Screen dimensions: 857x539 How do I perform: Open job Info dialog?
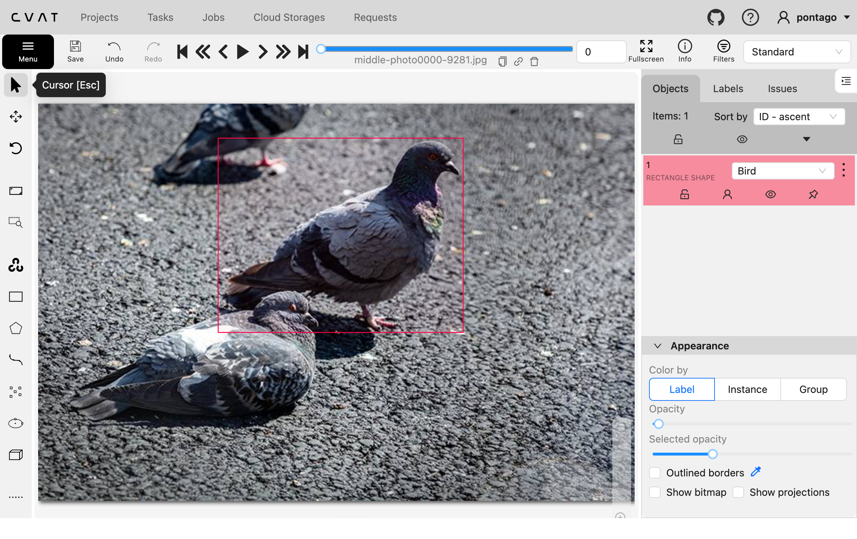tap(685, 51)
